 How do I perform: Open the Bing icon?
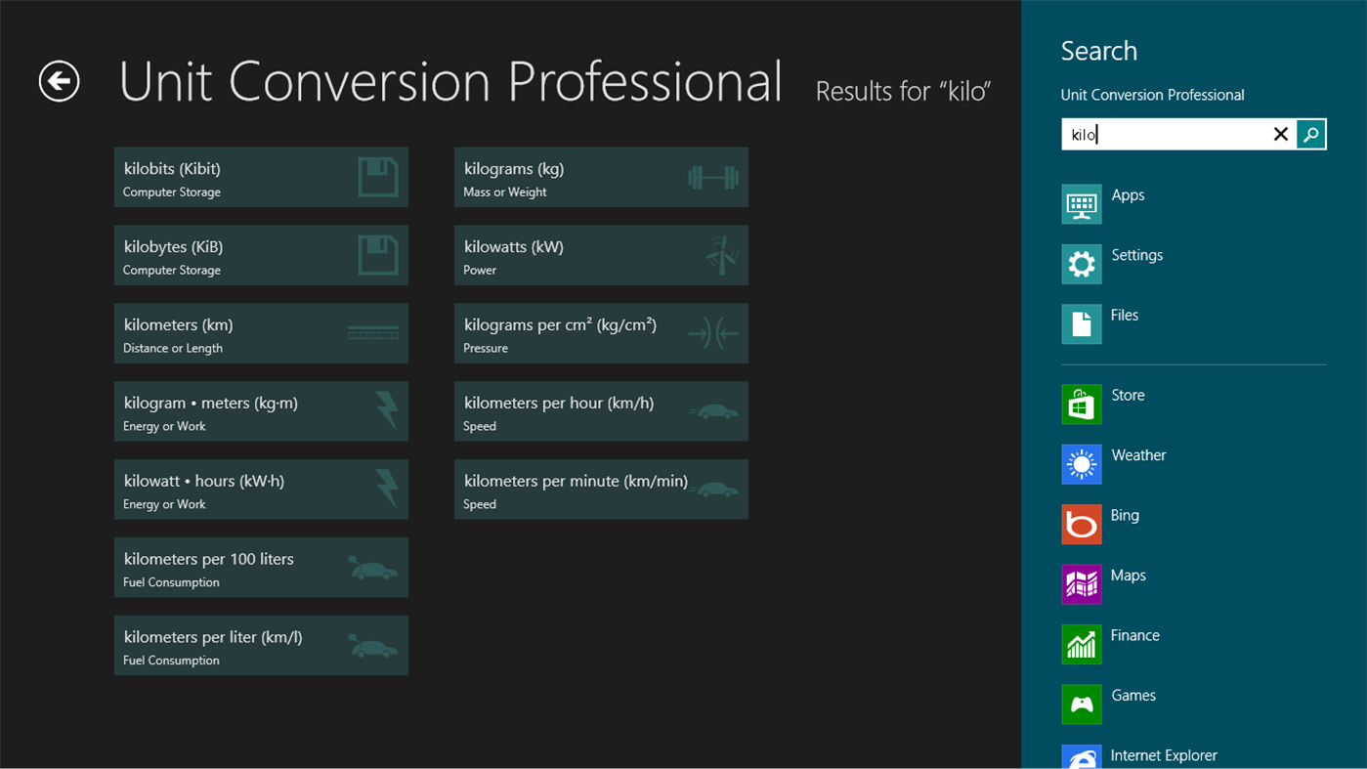(x=1081, y=524)
